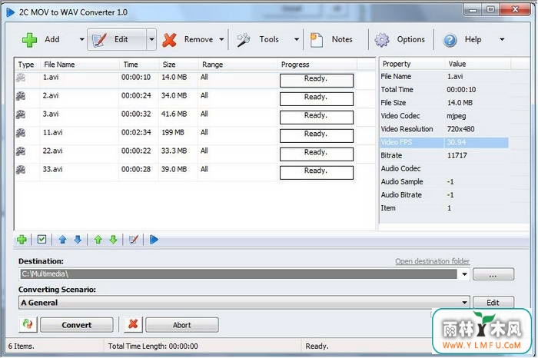Expand the Help dropdown arrow
Viewport: 538px width, 358px height.
click(x=502, y=39)
